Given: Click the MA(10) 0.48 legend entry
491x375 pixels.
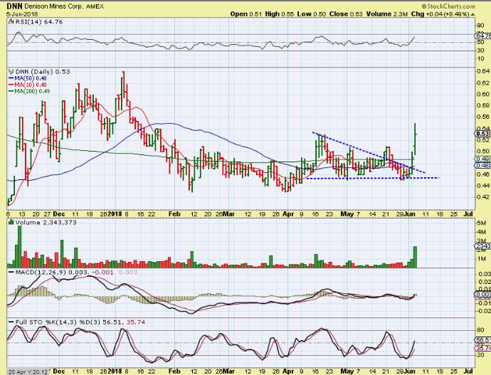Looking at the screenshot, I should coord(28,85).
